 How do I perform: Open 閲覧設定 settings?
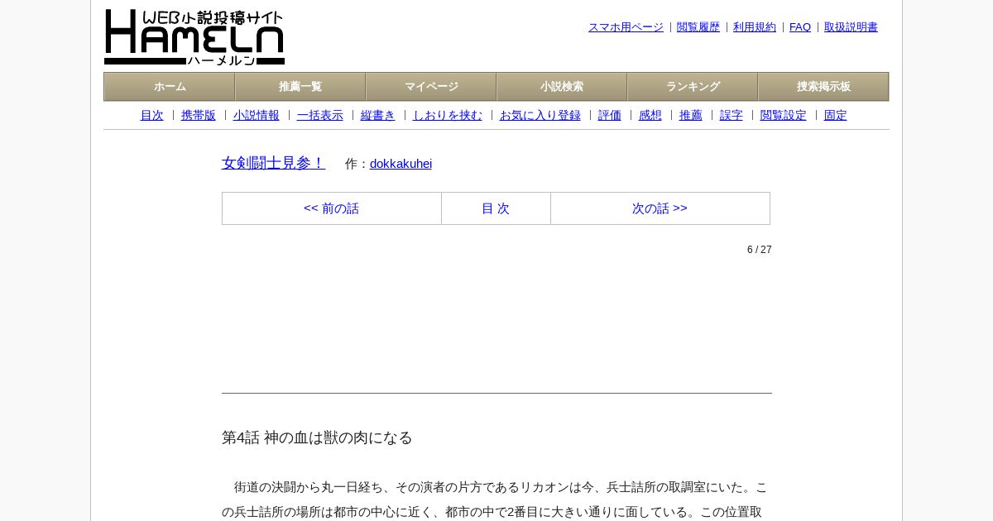click(x=784, y=115)
